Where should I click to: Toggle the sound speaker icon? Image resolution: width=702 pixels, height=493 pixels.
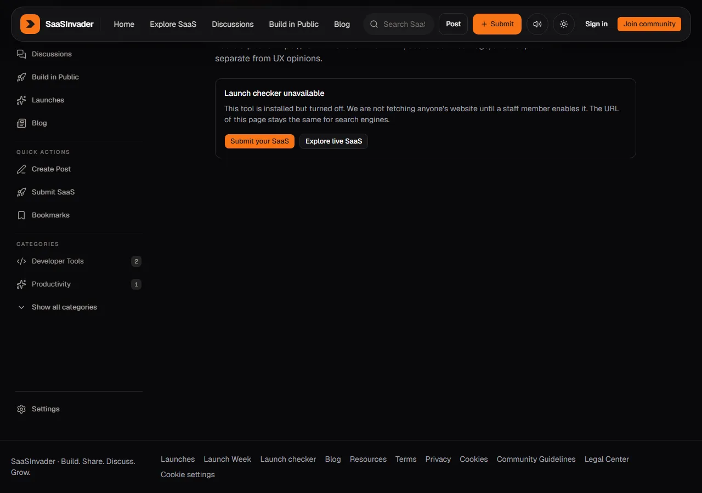coord(537,24)
